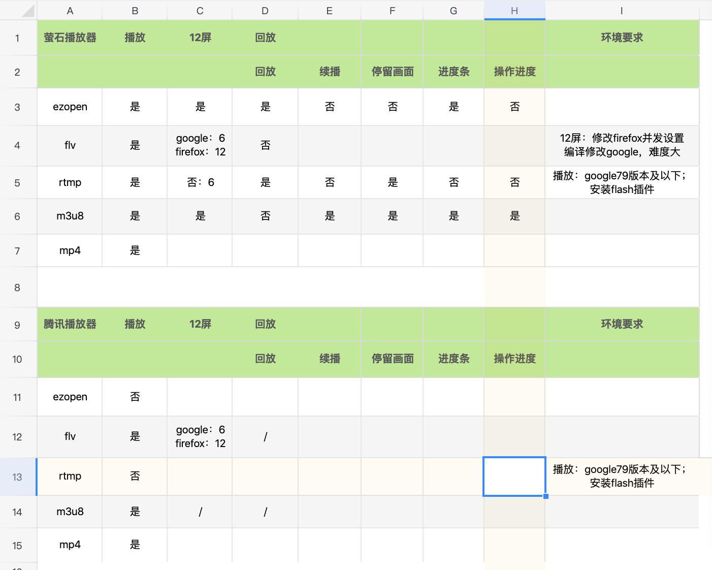Image resolution: width=712 pixels, height=570 pixels.
Task: Click 'mp4' cell in row 7
Action: (70, 250)
